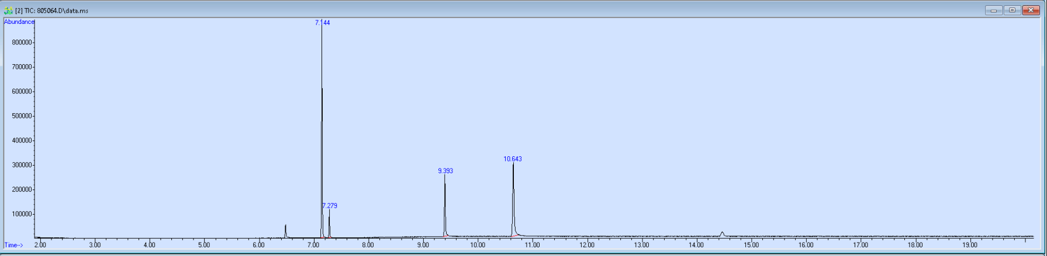Image resolution: width=1047 pixels, height=256 pixels.
Task: Click the 10.643 peak label
Action: 513,159
